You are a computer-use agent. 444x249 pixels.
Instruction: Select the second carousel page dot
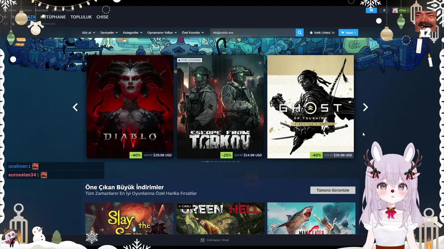[207, 162]
